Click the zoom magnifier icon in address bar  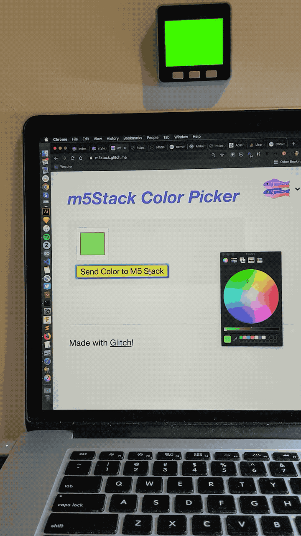[x=213, y=155]
